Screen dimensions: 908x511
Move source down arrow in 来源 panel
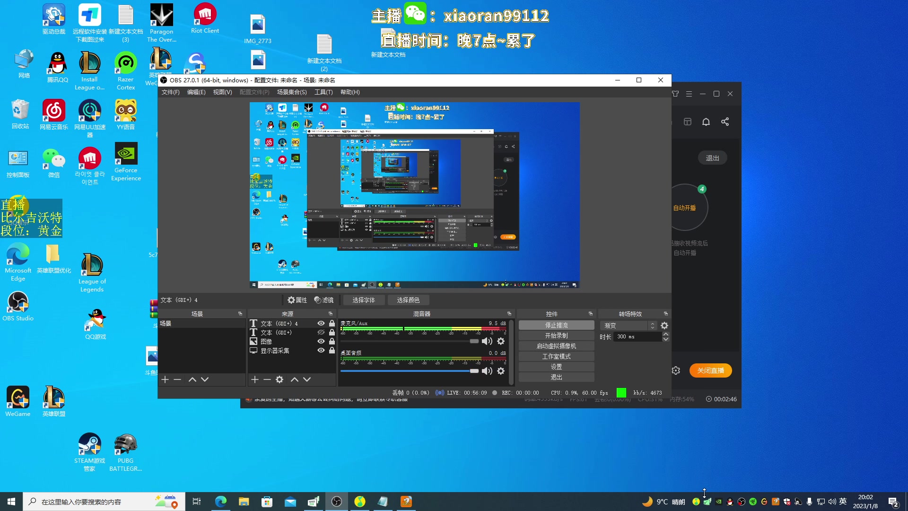coord(307,379)
